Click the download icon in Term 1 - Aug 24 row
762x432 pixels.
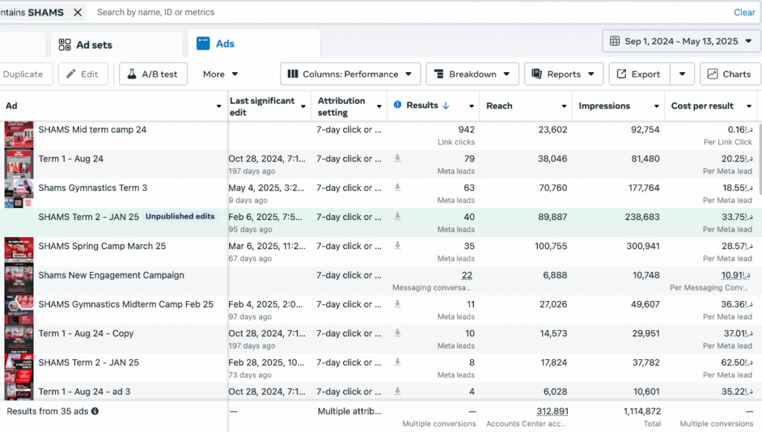(398, 158)
